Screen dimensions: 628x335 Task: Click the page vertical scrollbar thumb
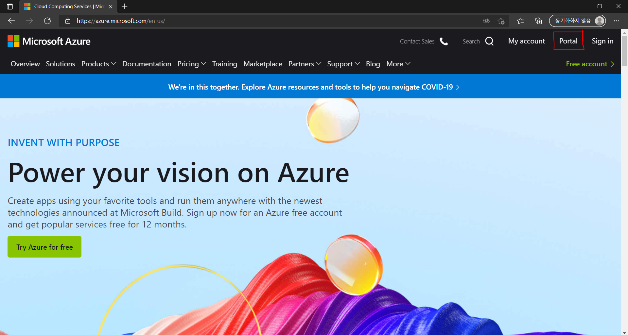[625, 51]
